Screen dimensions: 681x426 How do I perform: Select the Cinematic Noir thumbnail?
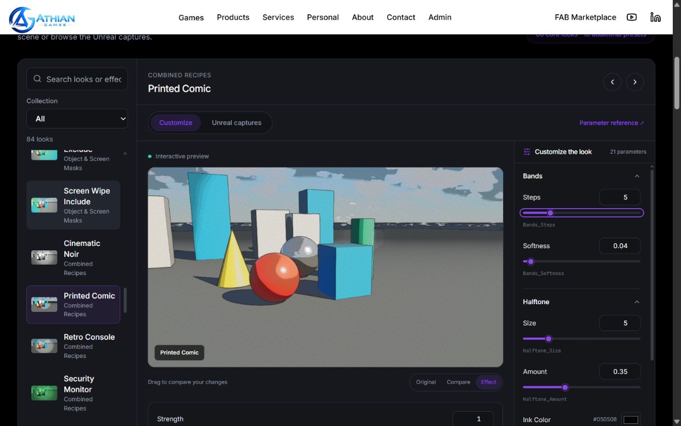click(x=44, y=257)
